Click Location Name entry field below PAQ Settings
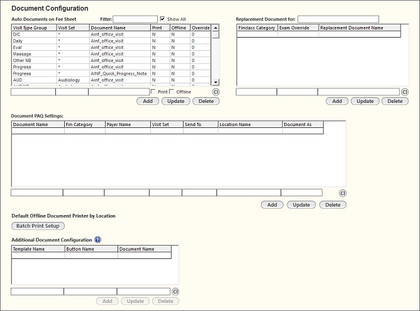The height and width of the screenshot is (311, 420). click(249, 192)
